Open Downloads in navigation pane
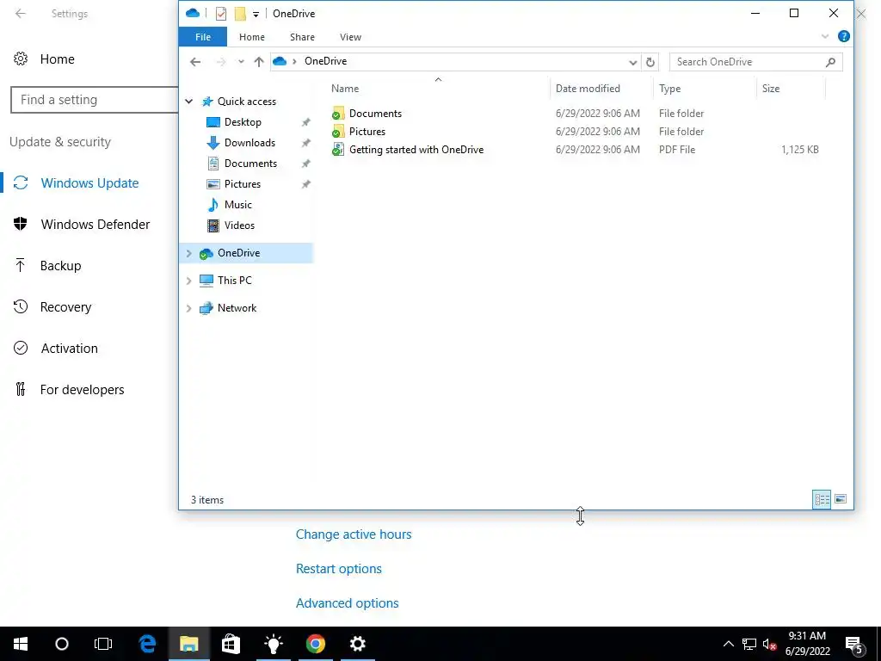 tap(250, 143)
